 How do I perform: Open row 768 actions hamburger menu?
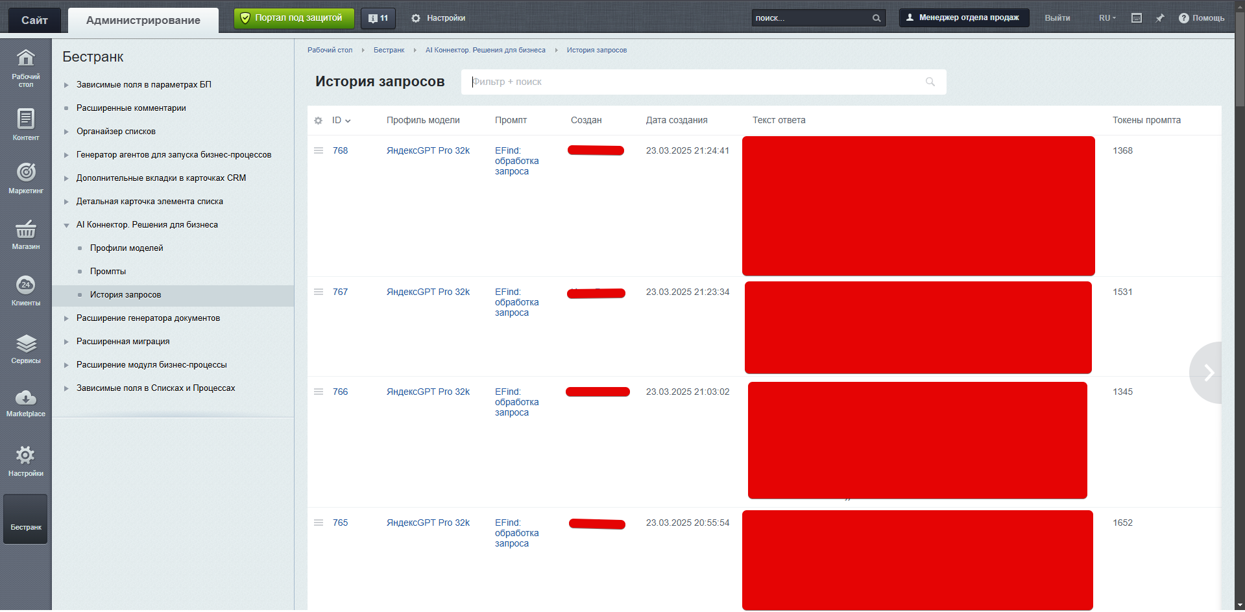[x=319, y=150]
